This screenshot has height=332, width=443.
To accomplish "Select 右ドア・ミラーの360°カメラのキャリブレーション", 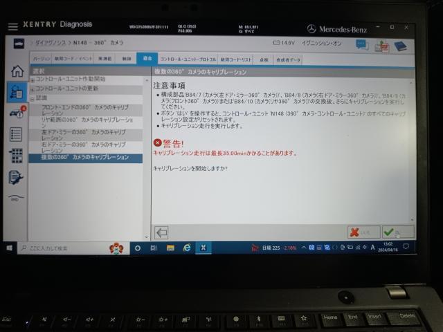I will pos(86,147).
